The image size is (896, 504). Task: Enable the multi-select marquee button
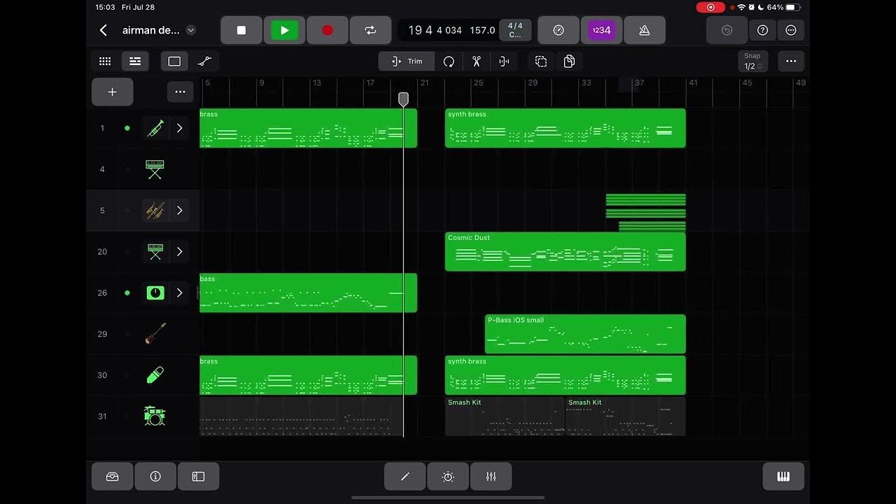point(541,62)
